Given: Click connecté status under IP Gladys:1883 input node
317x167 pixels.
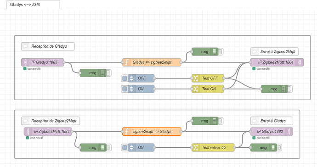Looking at the screenshot, I should pyautogui.click(x=32, y=69).
